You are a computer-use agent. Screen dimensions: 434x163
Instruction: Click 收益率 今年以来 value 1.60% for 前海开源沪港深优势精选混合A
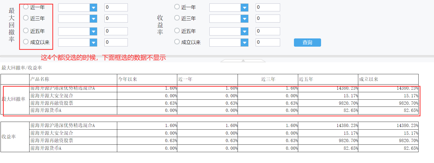tap(171, 125)
